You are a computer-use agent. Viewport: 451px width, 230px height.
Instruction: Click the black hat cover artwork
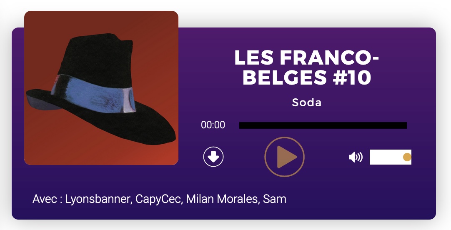tap(101, 88)
